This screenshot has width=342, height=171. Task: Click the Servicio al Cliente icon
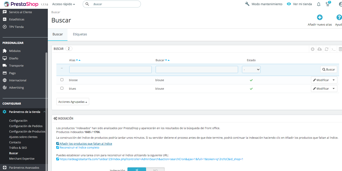click(4, 12)
